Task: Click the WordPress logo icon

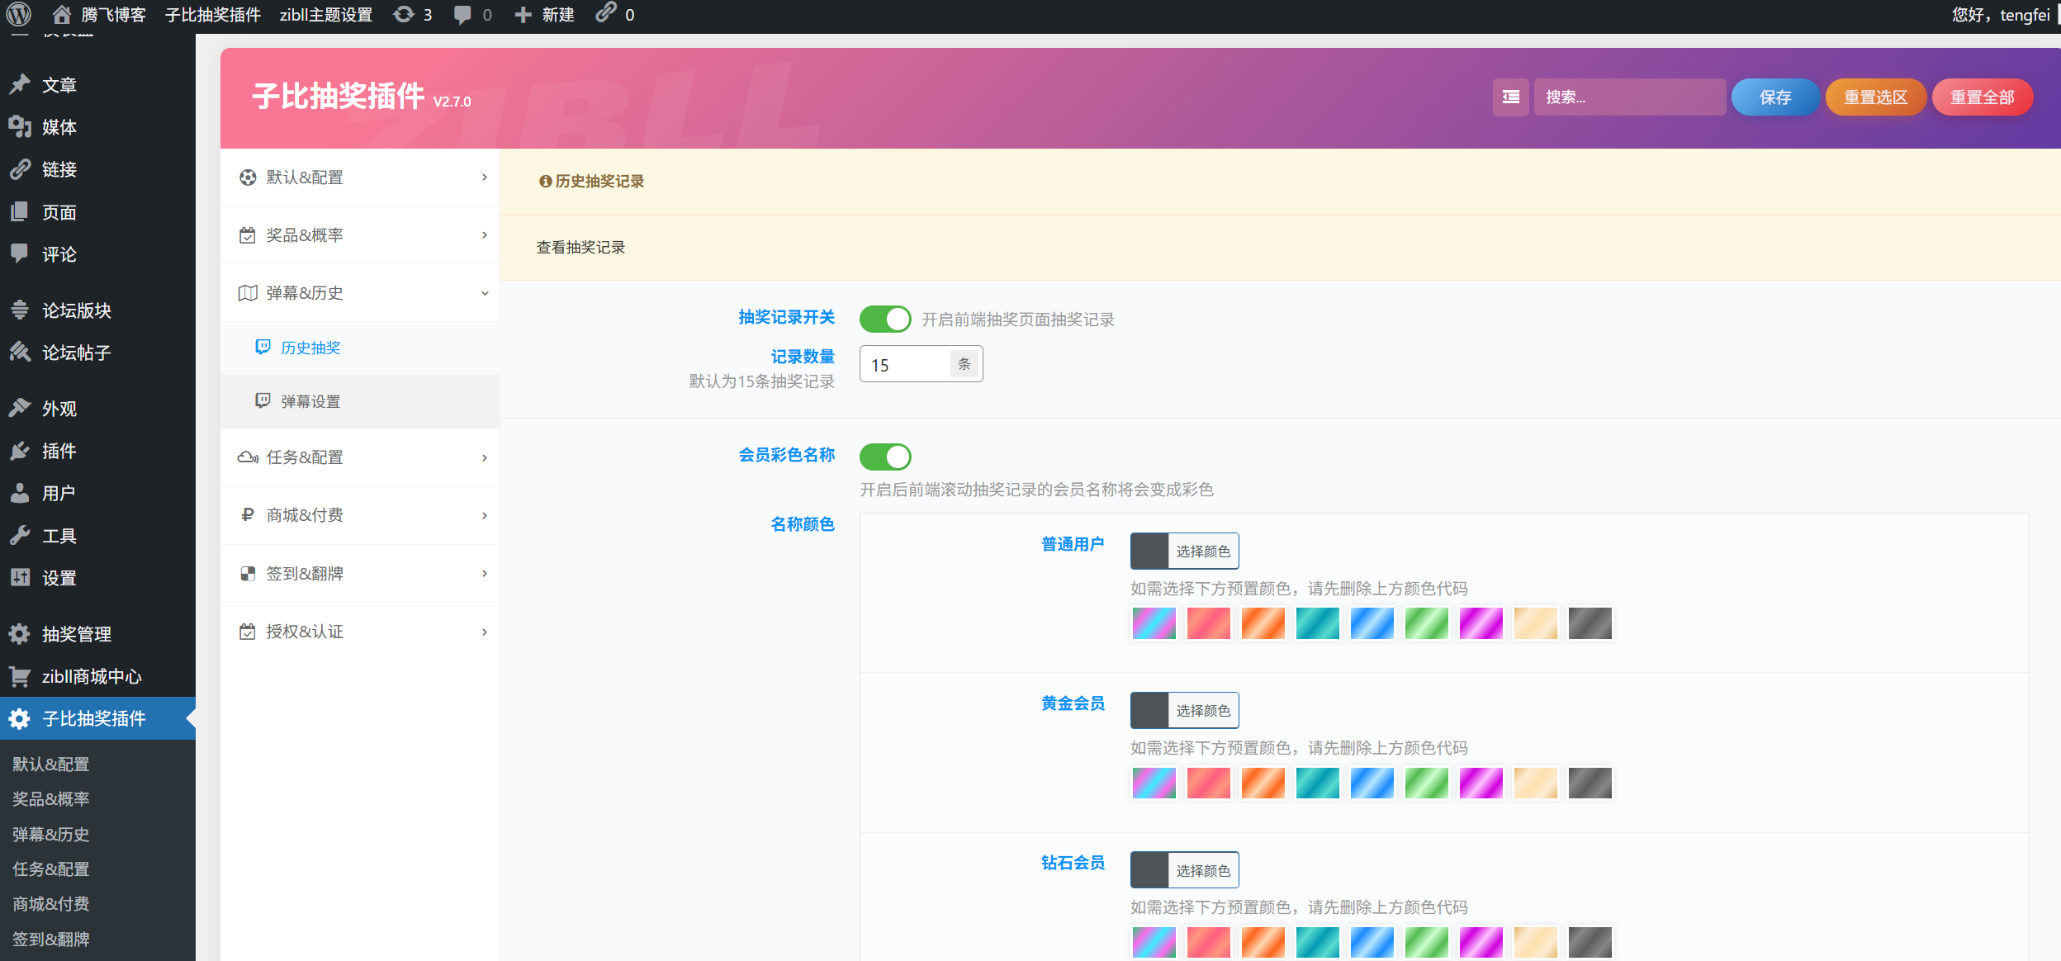Action: click(x=18, y=14)
